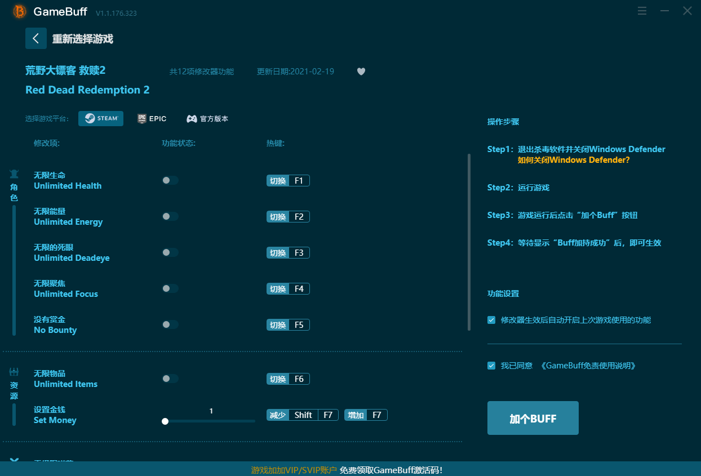Image resolution: width=701 pixels, height=476 pixels.
Task: Click the 共12项修改器功能 text
Action: tap(202, 72)
